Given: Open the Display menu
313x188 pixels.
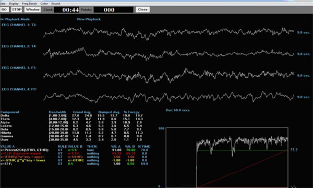Looking at the screenshot, I should click(14, 4).
